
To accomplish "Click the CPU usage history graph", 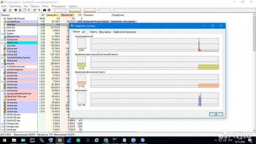I will click(x=156, y=45).
